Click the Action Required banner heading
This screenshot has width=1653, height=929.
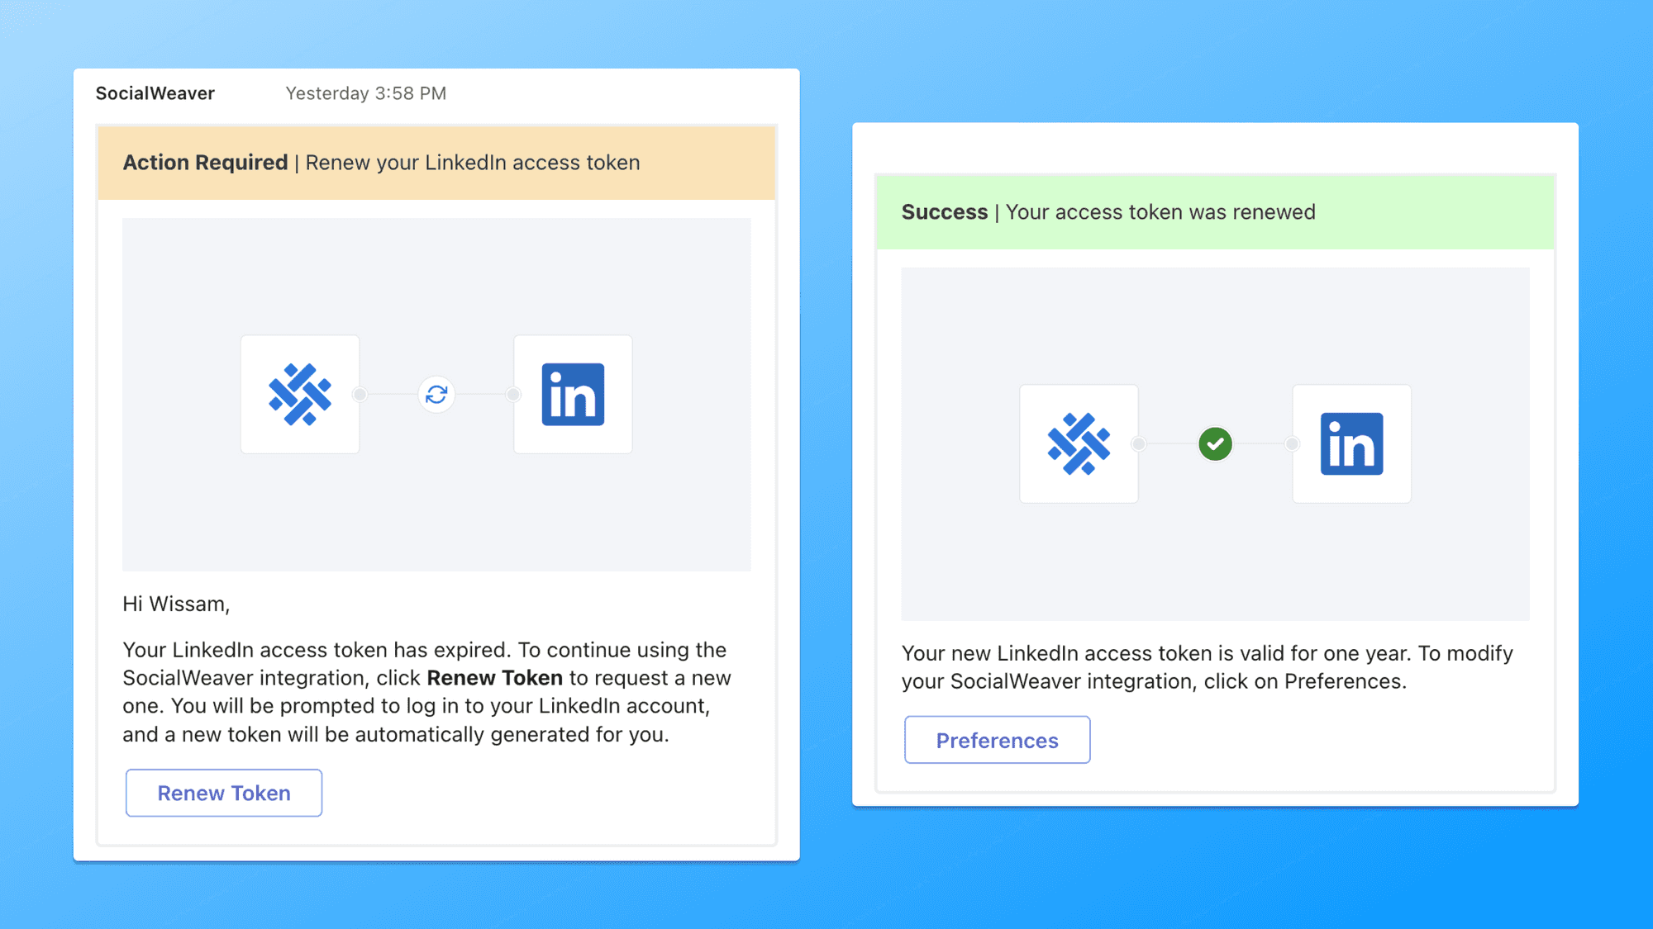coord(205,163)
